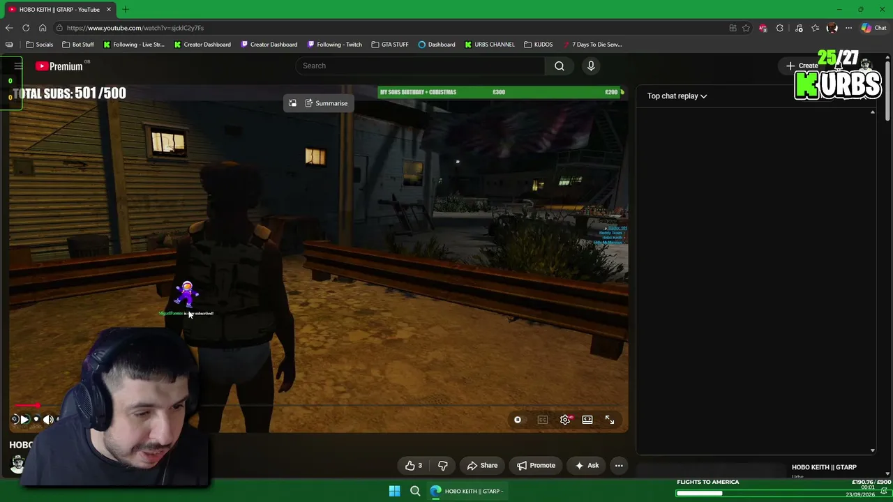Viewport: 893px width, 502px height.
Task: Open the Dashboard bookmark
Action: pos(437,45)
